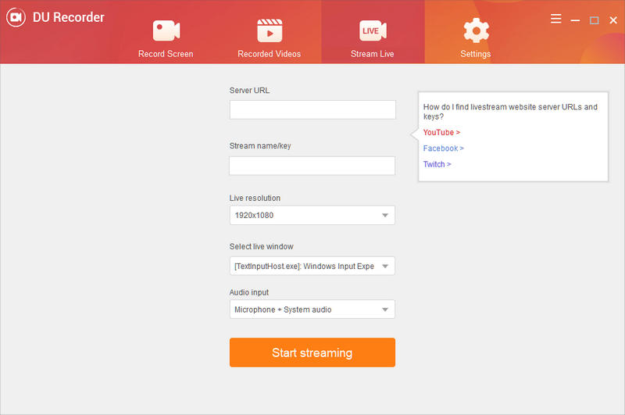Click the Audio input label
The height and width of the screenshot is (415, 625).
pos(248,292)
